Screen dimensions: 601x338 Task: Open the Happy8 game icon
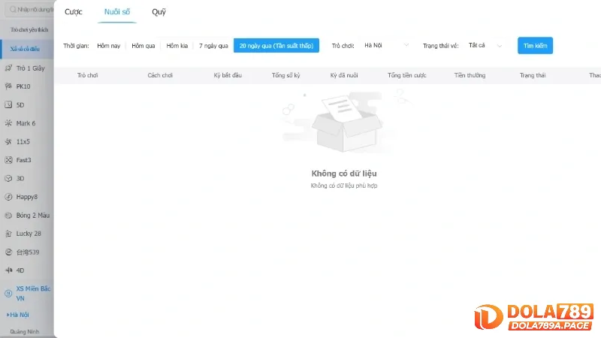(8, 197)
